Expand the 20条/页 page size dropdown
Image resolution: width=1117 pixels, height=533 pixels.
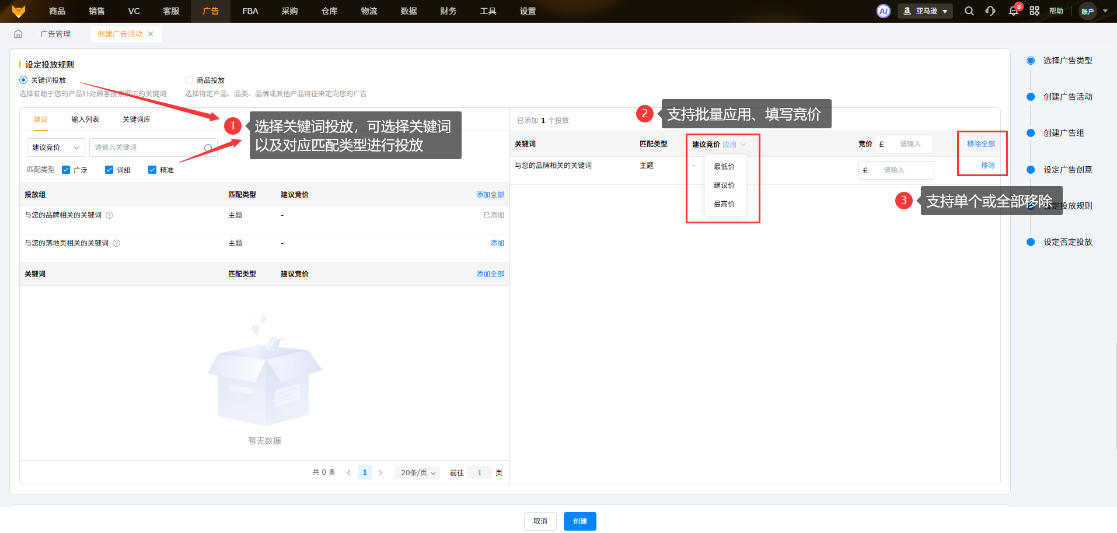tap(417, 472)
